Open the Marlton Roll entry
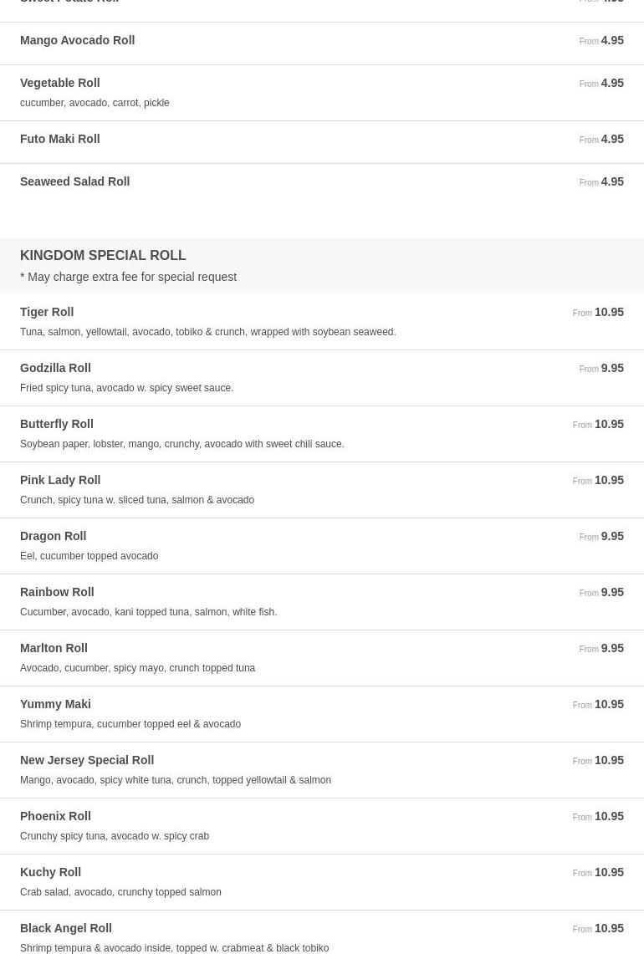644x954 pixels. point(54,648)
